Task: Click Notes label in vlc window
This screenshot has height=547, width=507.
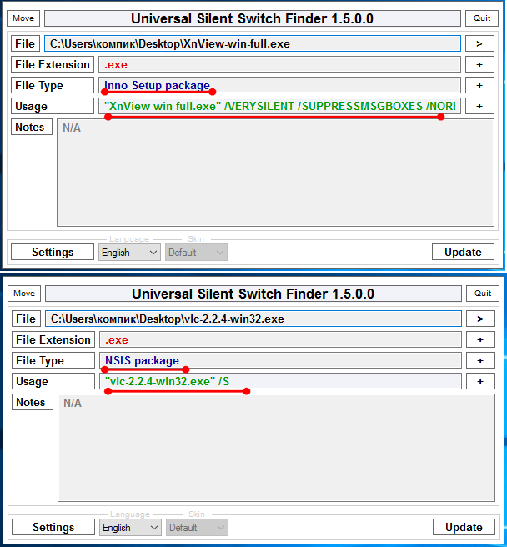Action: (33, 402)
